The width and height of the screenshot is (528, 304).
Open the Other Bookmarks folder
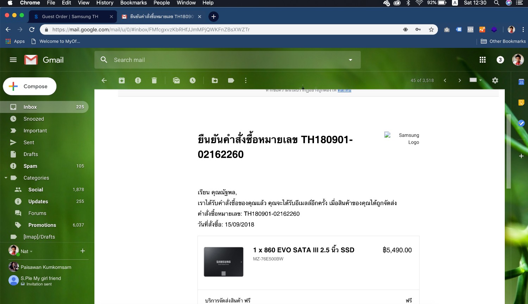503,41
